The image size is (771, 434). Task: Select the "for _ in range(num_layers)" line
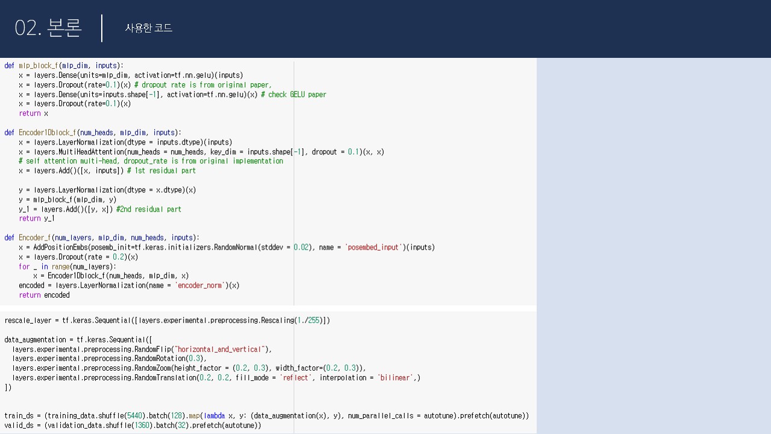(x=67, y=266)
